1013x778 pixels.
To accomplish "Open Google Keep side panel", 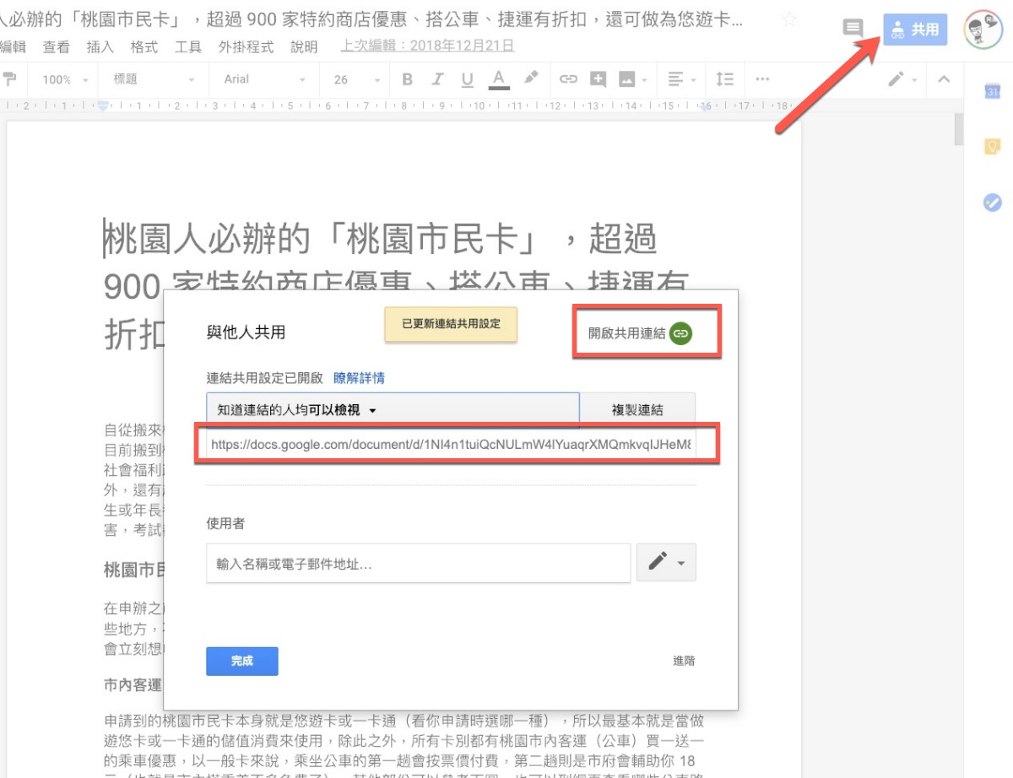I will 993,147.
